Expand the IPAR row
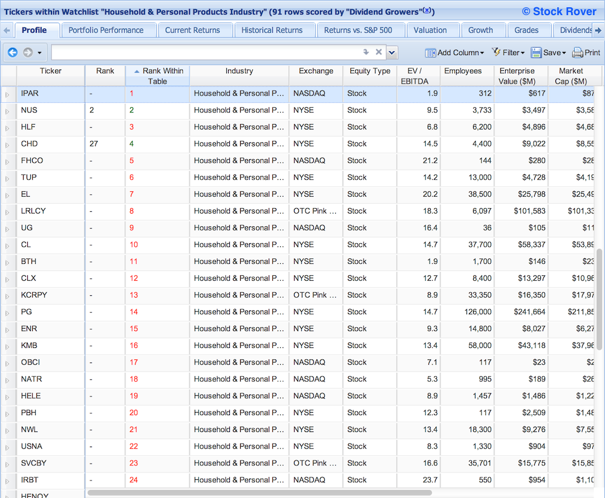The height and width of the screenshot is (498, 605). coord(7,94)
